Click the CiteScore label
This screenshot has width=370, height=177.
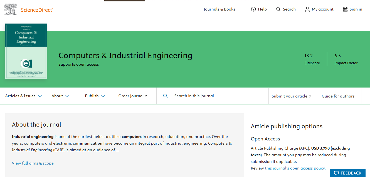pyautogui.click(x=312, y=63)
